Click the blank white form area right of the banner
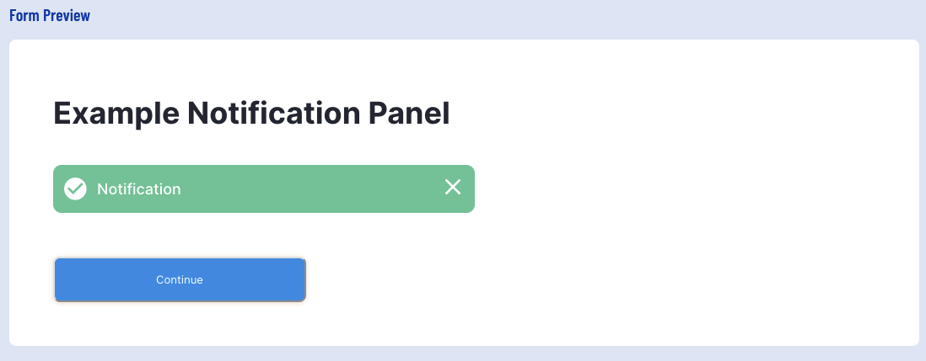This screenshot has height=361, width=926. [675, 188]
